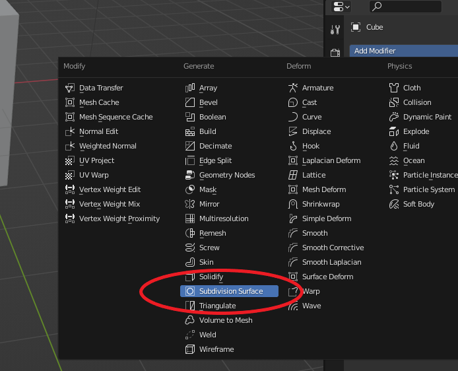Add the Simple Deform modifier
This screenshot has height=371, width=458.
[x=327, y=219]
